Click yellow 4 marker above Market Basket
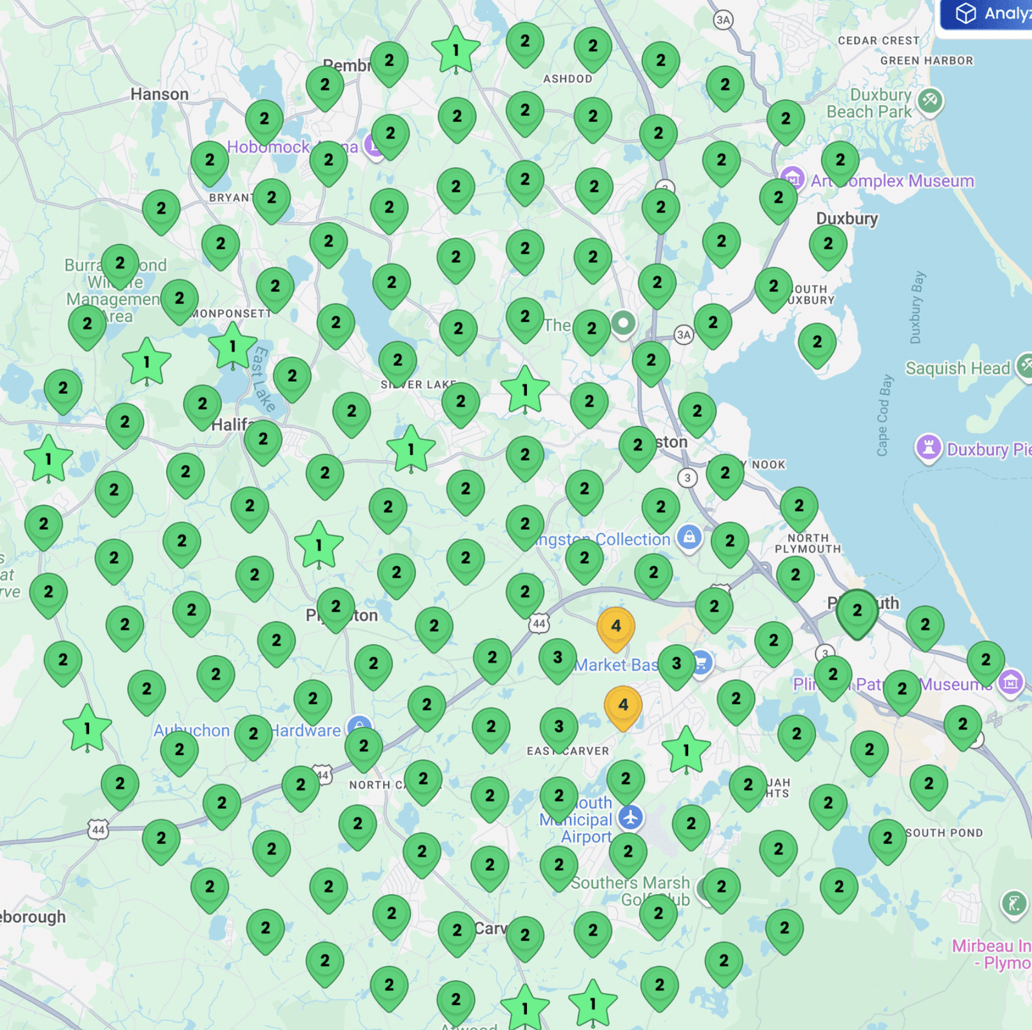Screen dimensions: 1032x1030 (x=616, y=626)
